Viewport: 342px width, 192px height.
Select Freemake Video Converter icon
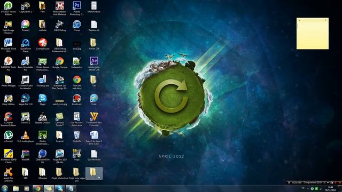(x=94, y=119)
